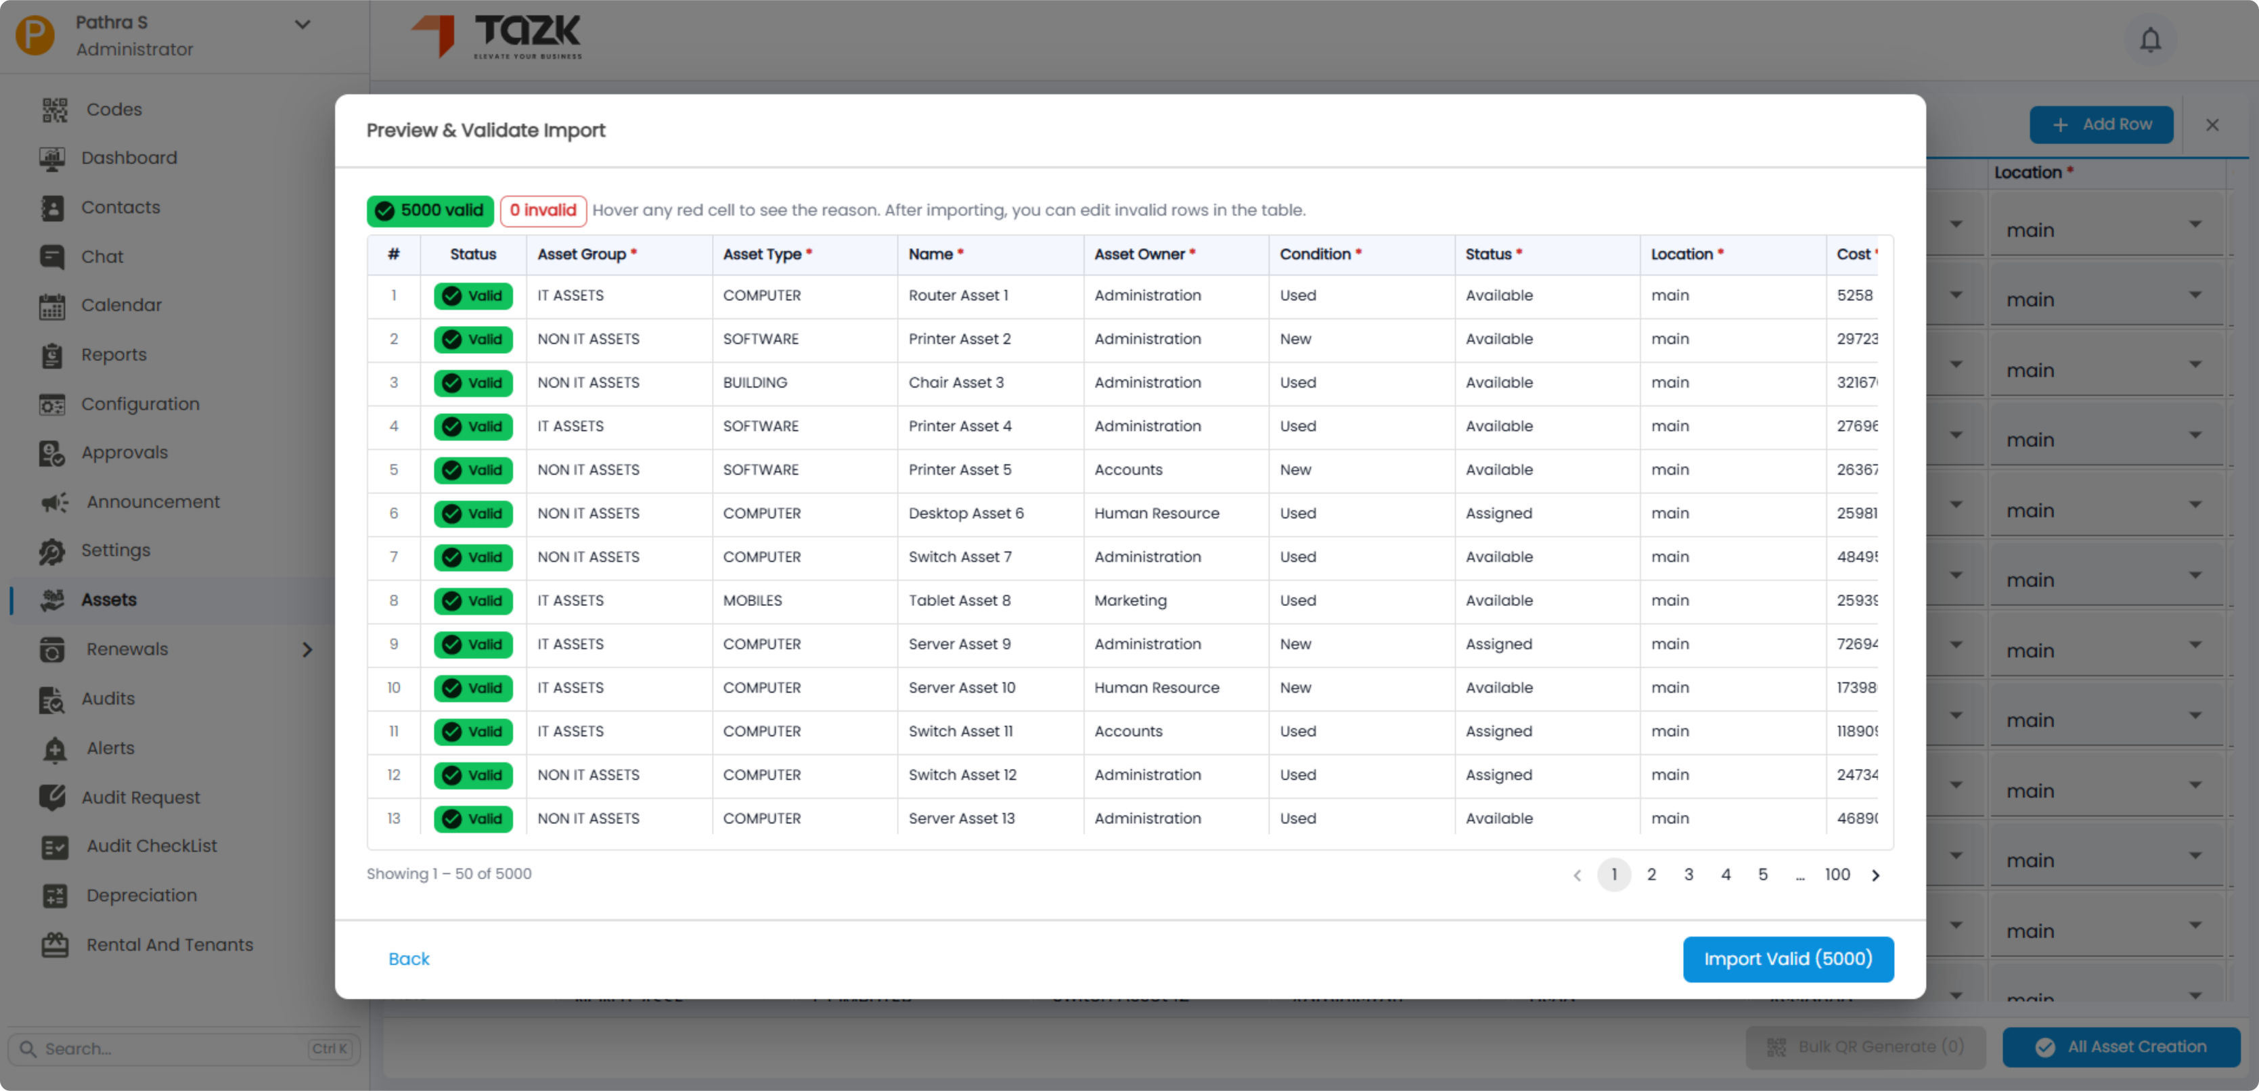This screenshot has height=1091, width=2259.
Task: Open the Announcement megaphone icon
Action: (54, 502)
